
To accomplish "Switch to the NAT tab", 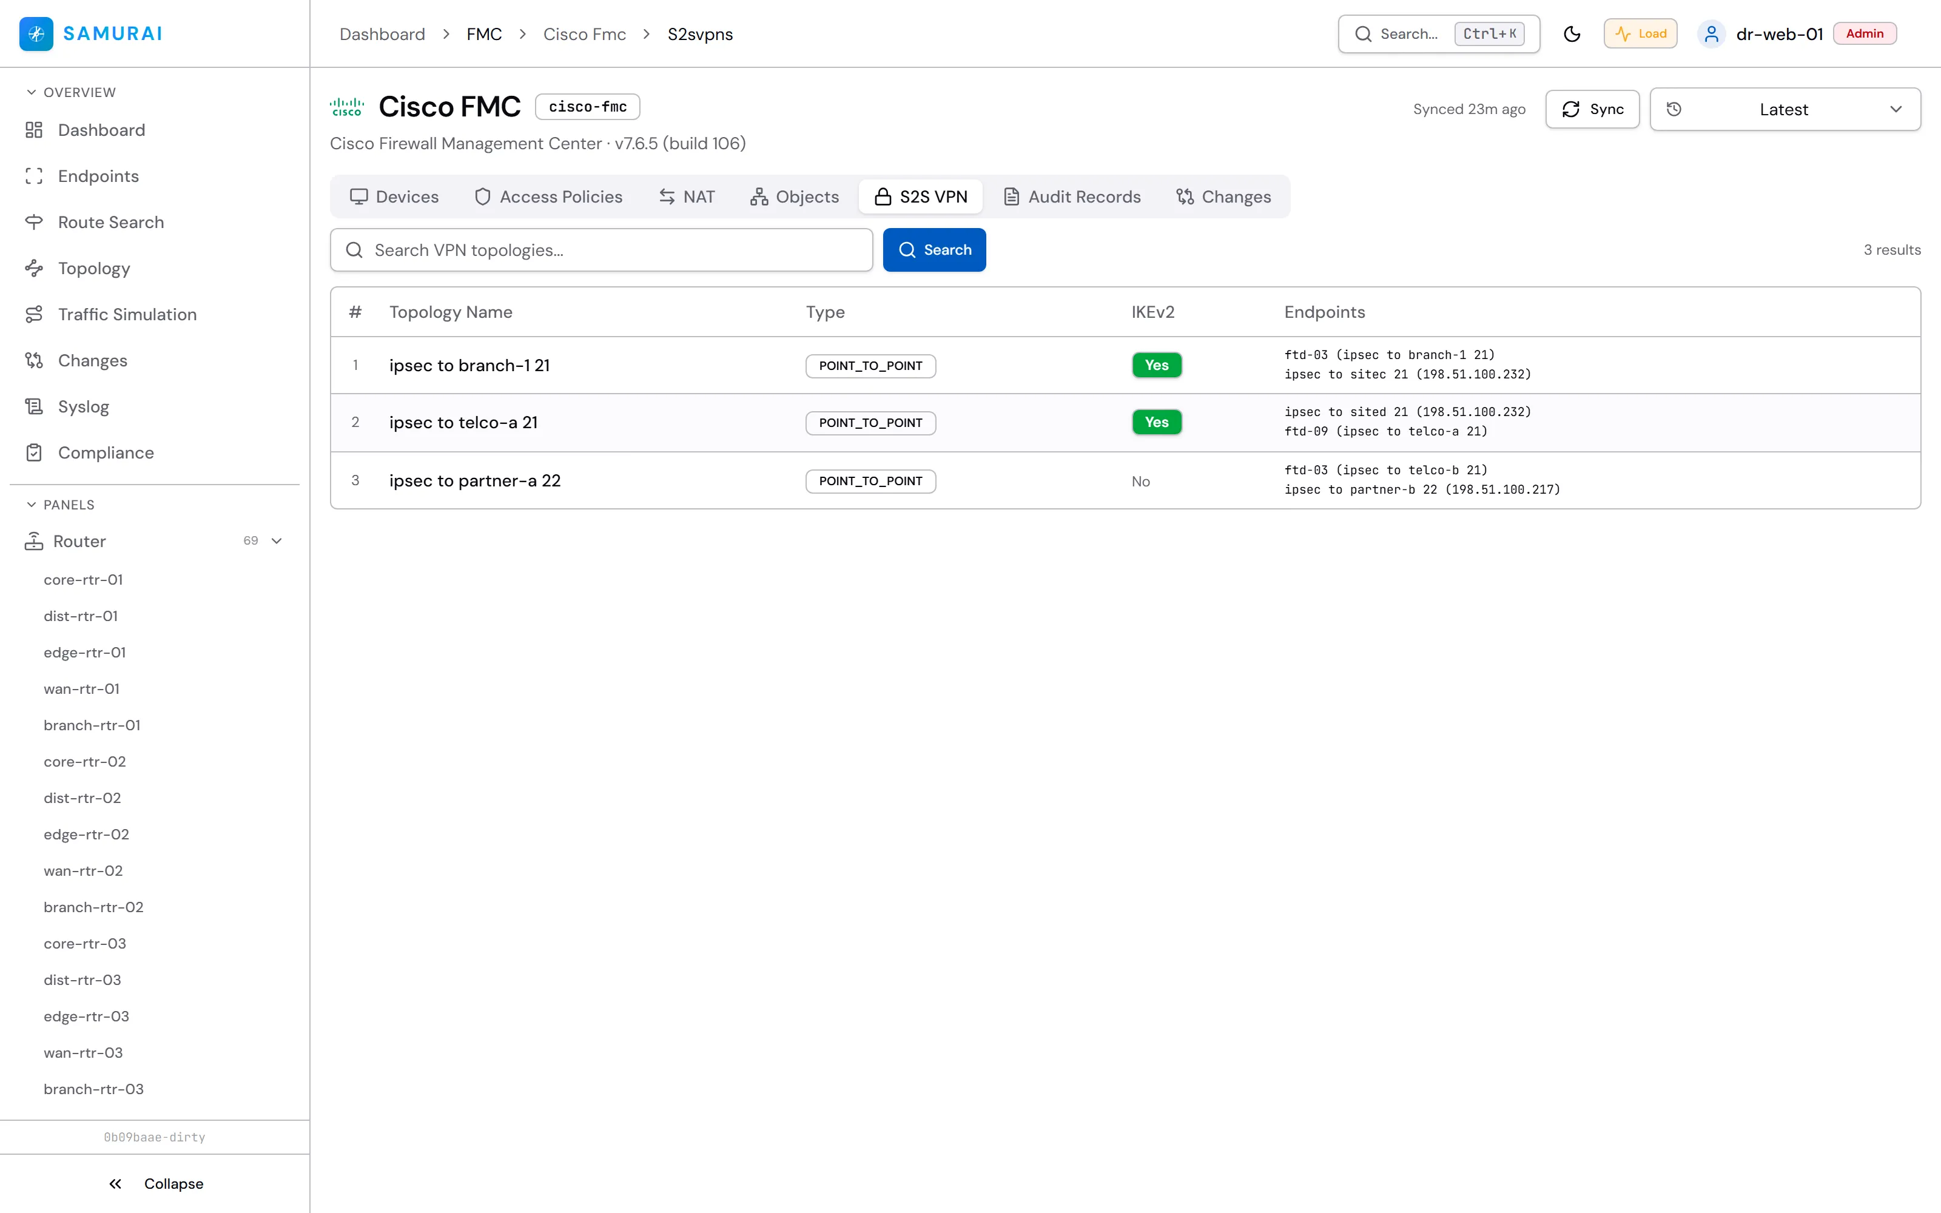I will (687, 197).
